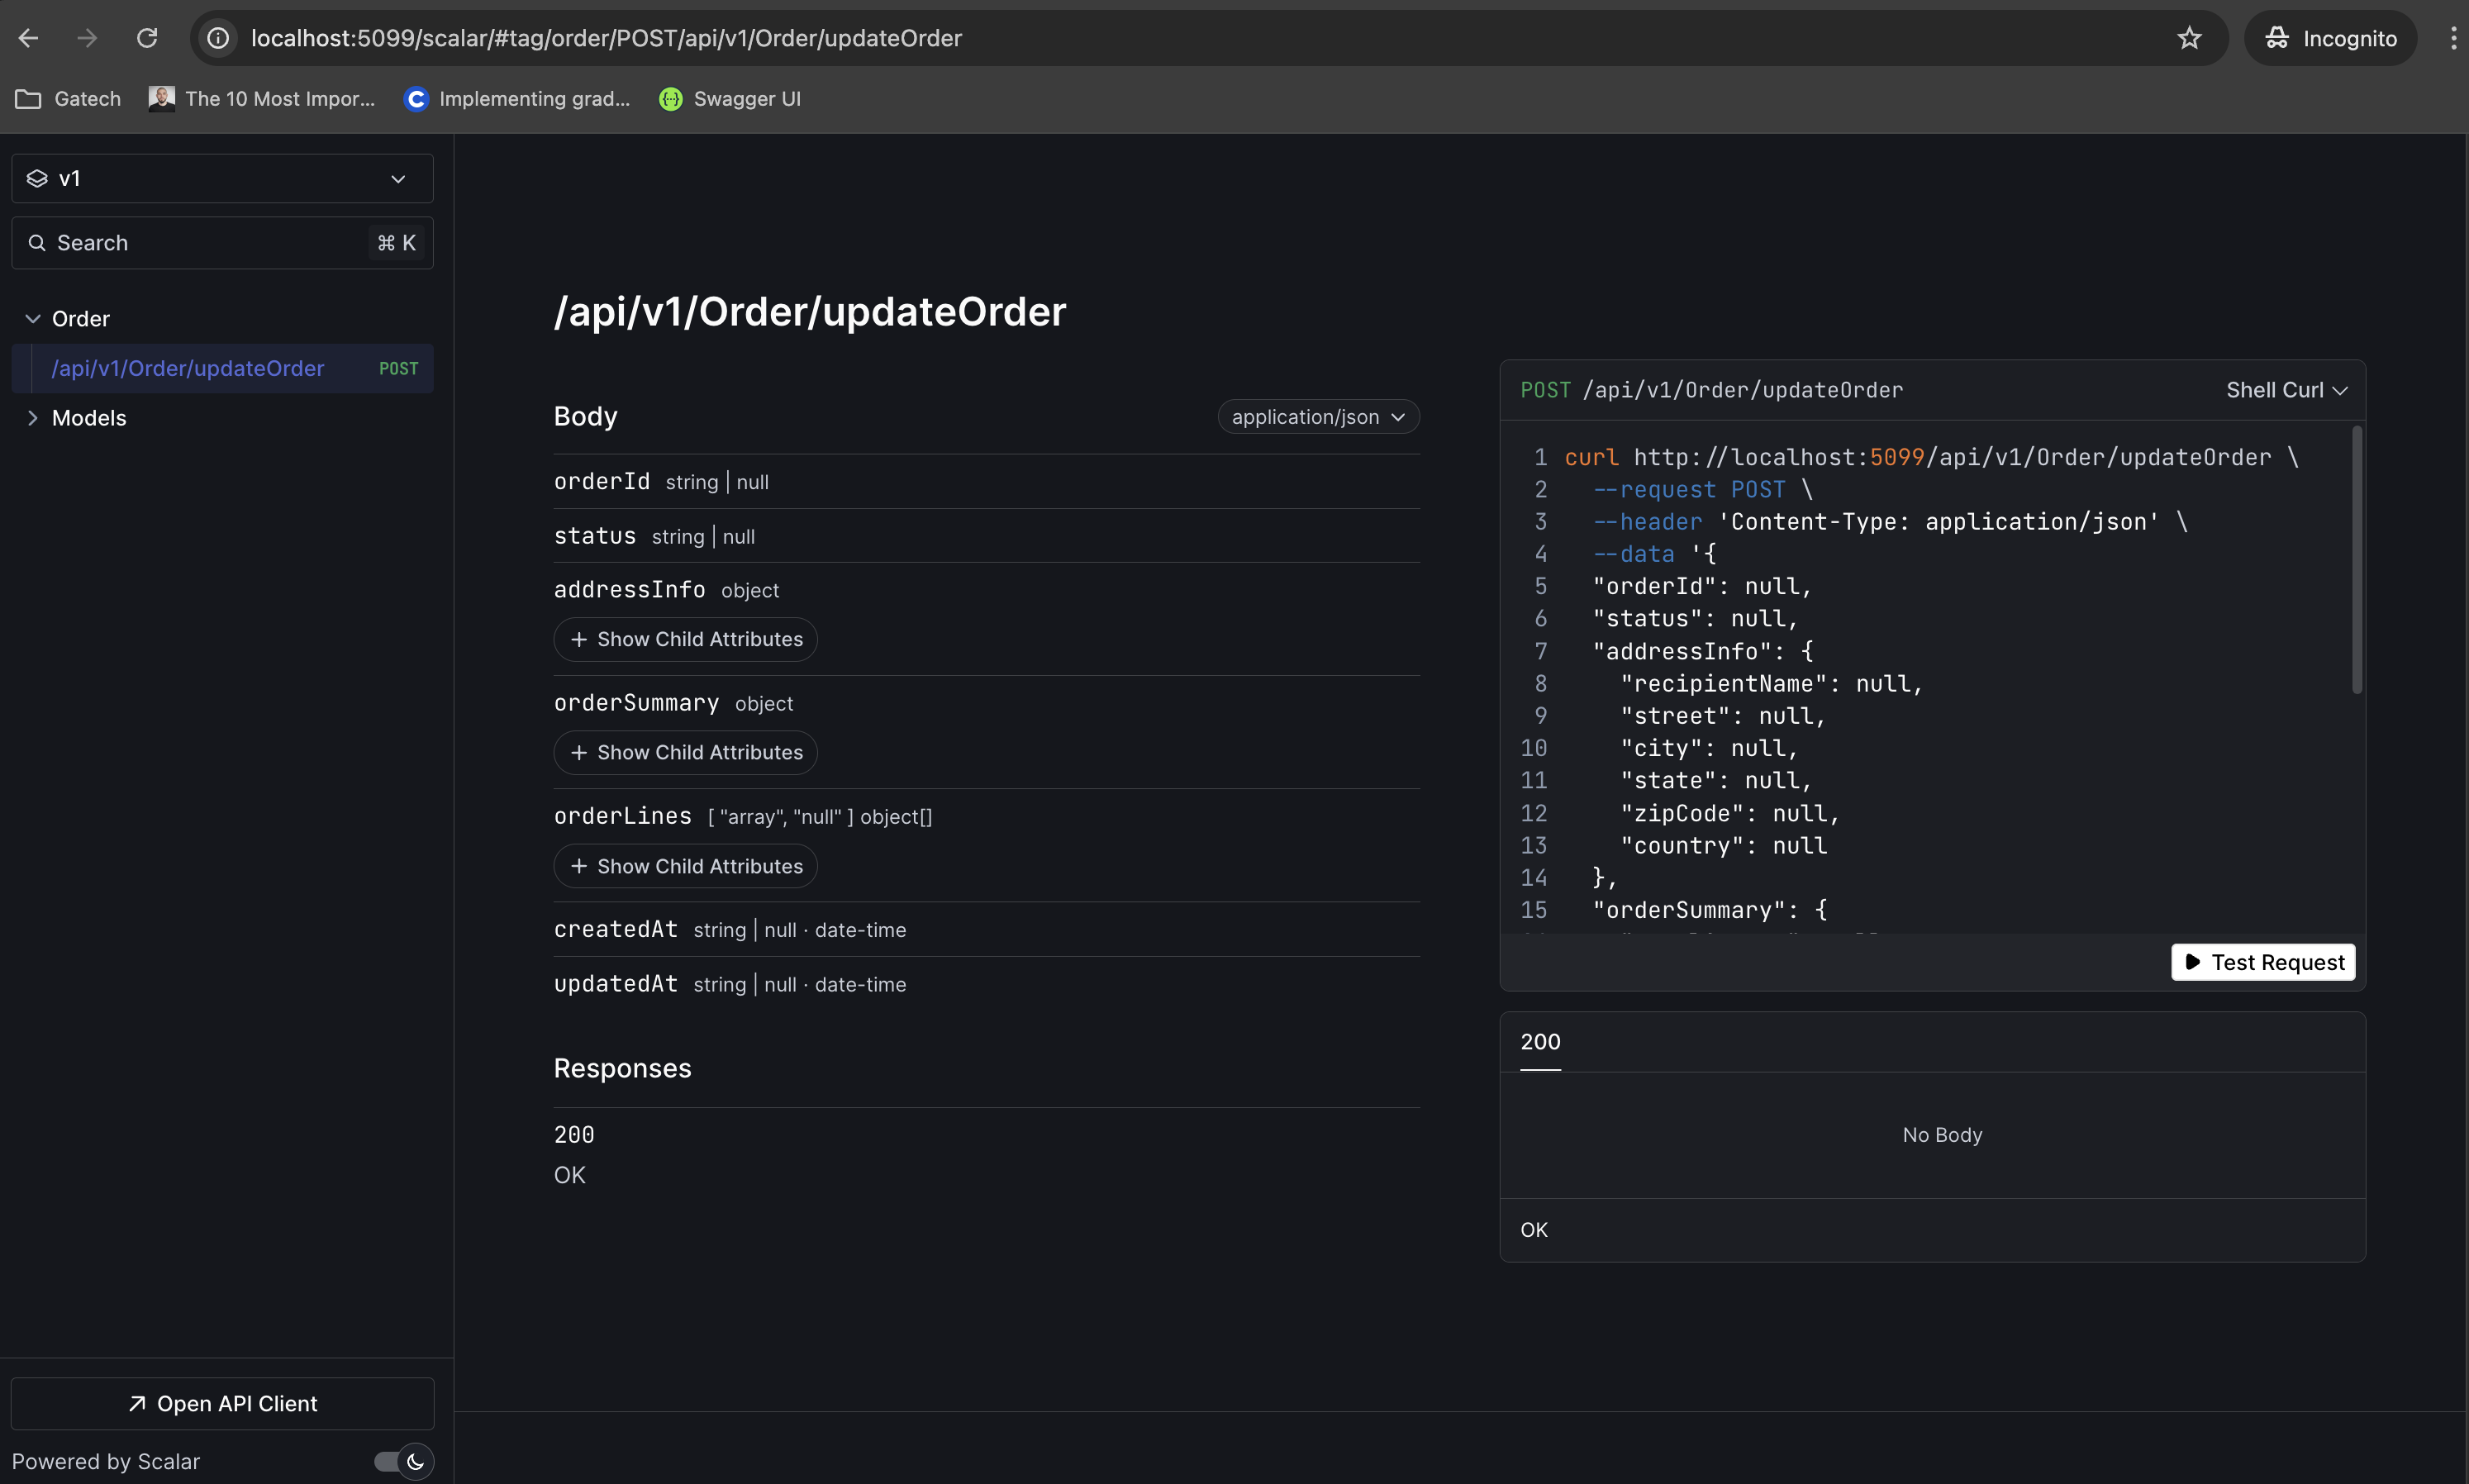Go back using the browser back arrow
Viewport: 2469px width, 1484px height.
pyautogui.click(x=28, y=38)
